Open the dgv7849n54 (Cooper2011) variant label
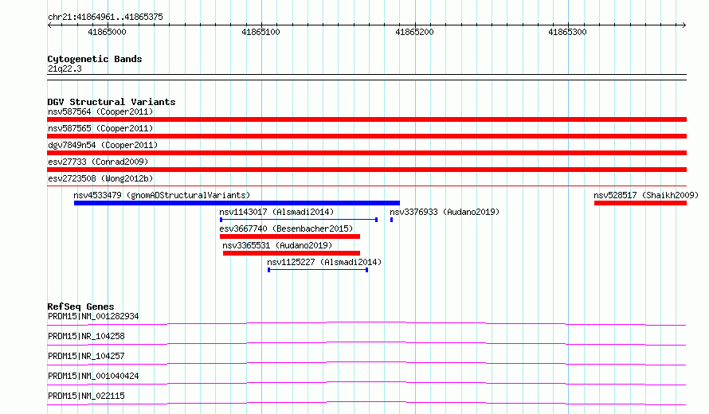709x414 pixels. click(x=103, y=145)
